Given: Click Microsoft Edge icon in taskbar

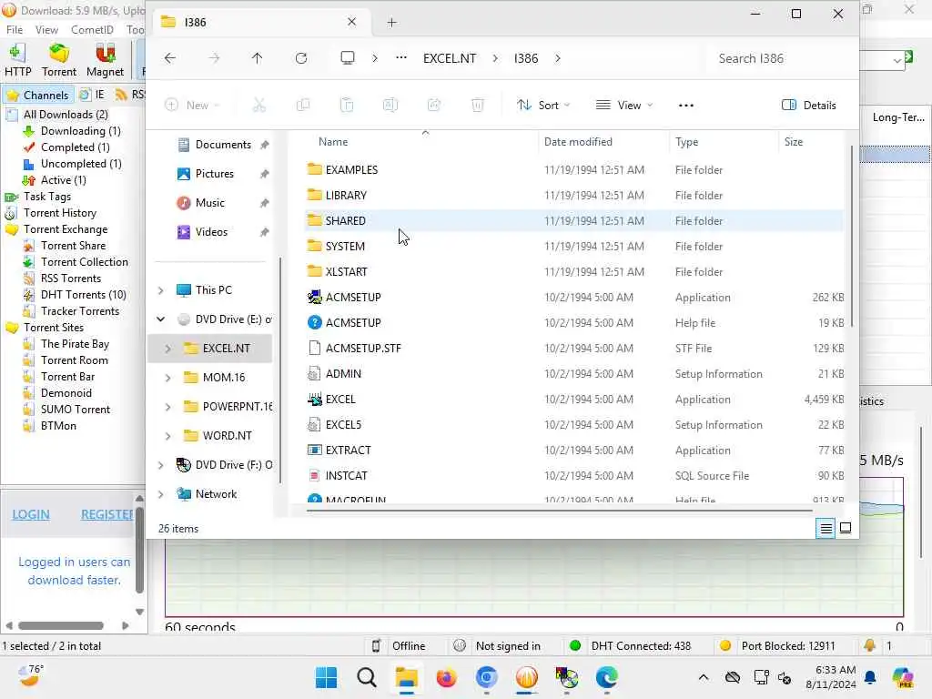Looking at the screenshot, I should [607, 677].
